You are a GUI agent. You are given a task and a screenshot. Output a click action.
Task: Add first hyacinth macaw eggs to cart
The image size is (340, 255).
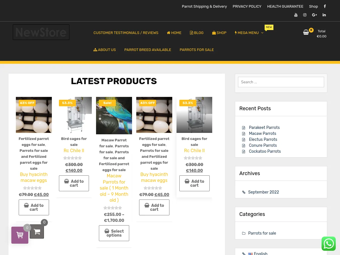coord(34,207)
